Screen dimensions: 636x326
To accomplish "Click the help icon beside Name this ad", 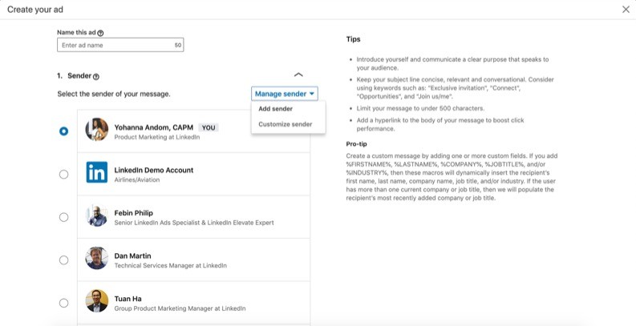I will (100, 33).
